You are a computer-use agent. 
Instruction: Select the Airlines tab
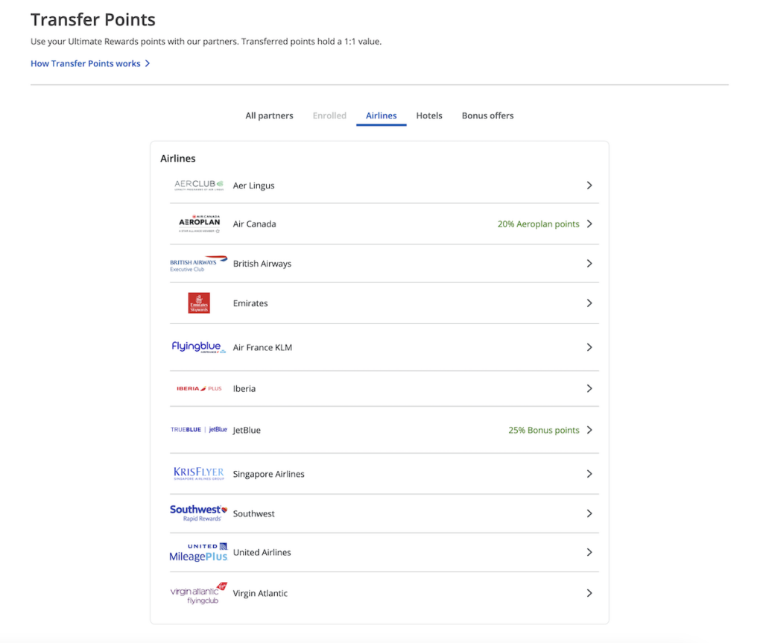[x=381, y=115]
